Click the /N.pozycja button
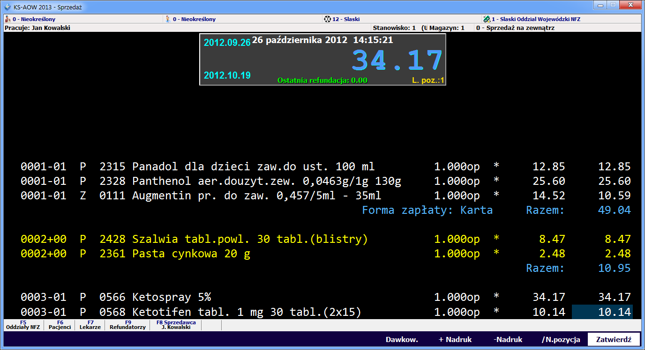 coord(561,340)
